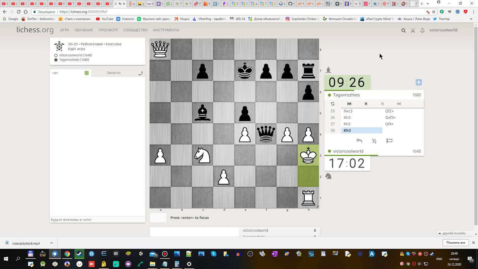
Task: Jump to the first move
Action: (x=349, y=104)
